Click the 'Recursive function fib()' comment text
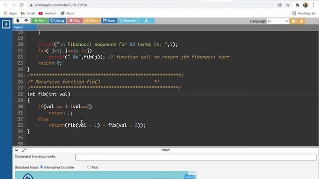Viewport: 319px width, 179px height. pyautogui.click(x=68, y=82)
